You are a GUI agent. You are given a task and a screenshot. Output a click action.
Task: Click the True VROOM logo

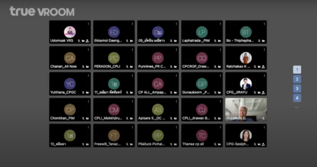click(x=42, y=11)
